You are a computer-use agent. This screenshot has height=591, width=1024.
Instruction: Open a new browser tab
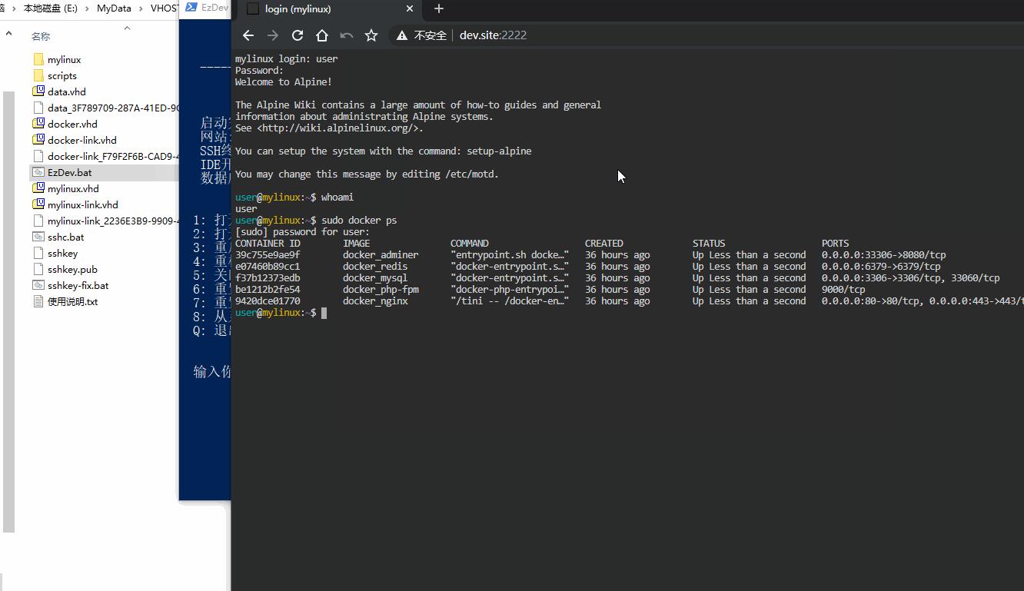coord(439,8)
